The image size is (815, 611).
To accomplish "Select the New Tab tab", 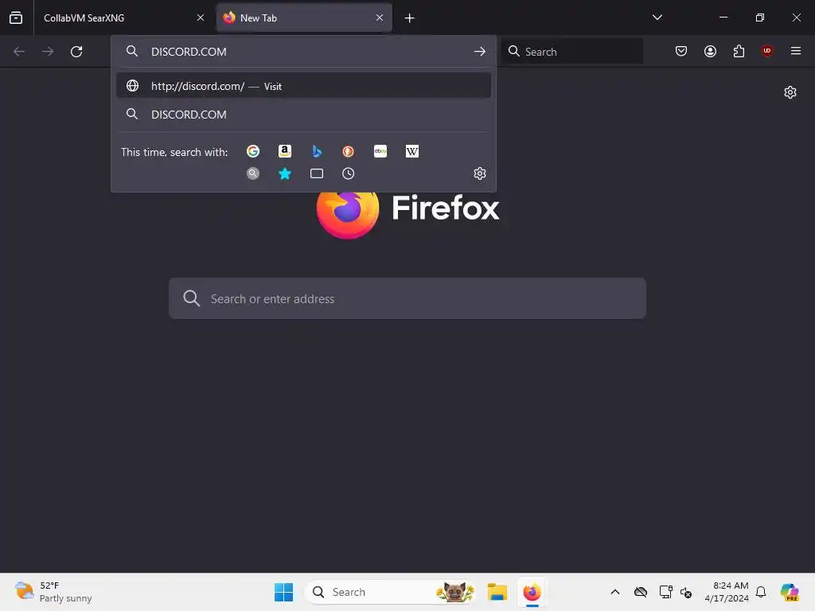I will tap(304, 18).
